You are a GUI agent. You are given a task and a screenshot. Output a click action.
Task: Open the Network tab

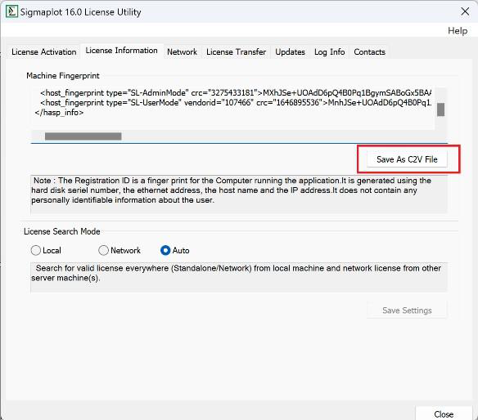pos(182,52)
